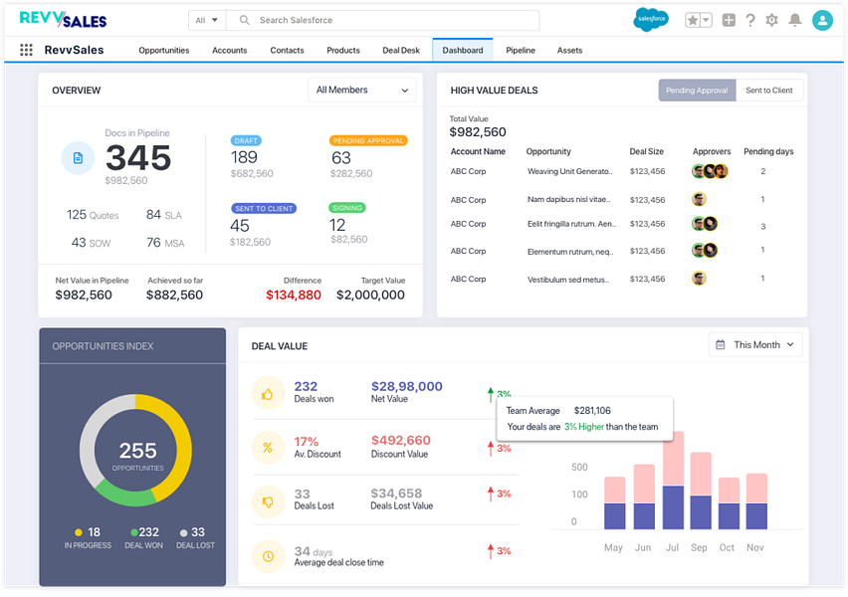Click the RevvSales logo
The image size is (848, 597).
tap(64, 20)
